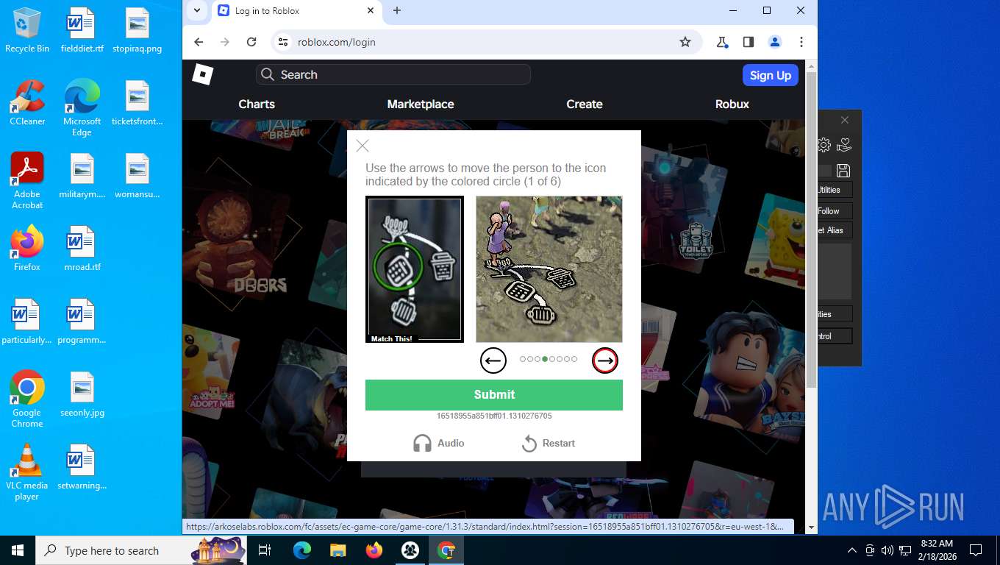This screenshot has width=1000, height=565.
Task: Close the dark side window
Action: click(845, 120)
